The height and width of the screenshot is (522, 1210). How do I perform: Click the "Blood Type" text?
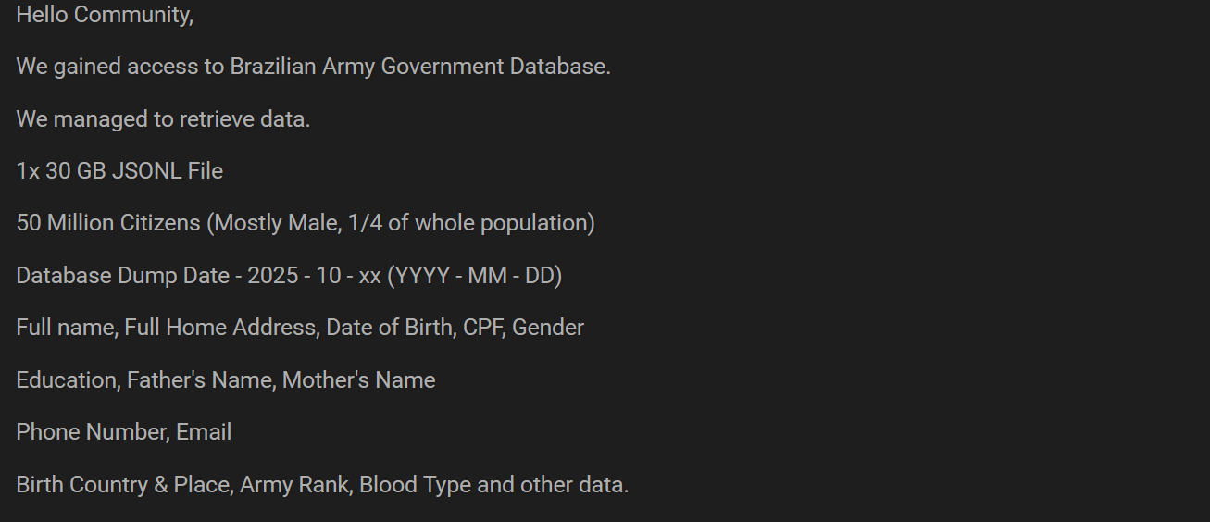click(x=415, y=485)
